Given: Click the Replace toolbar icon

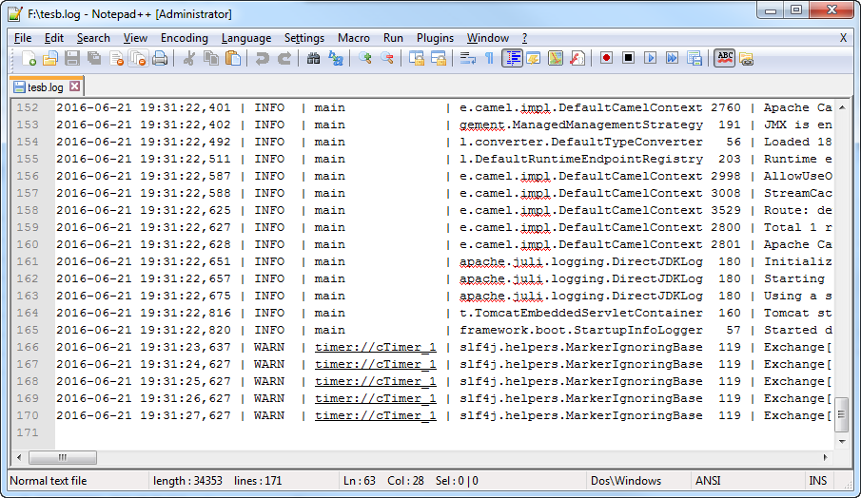Looking at the screenshot, I should click(x=336, y=59).
